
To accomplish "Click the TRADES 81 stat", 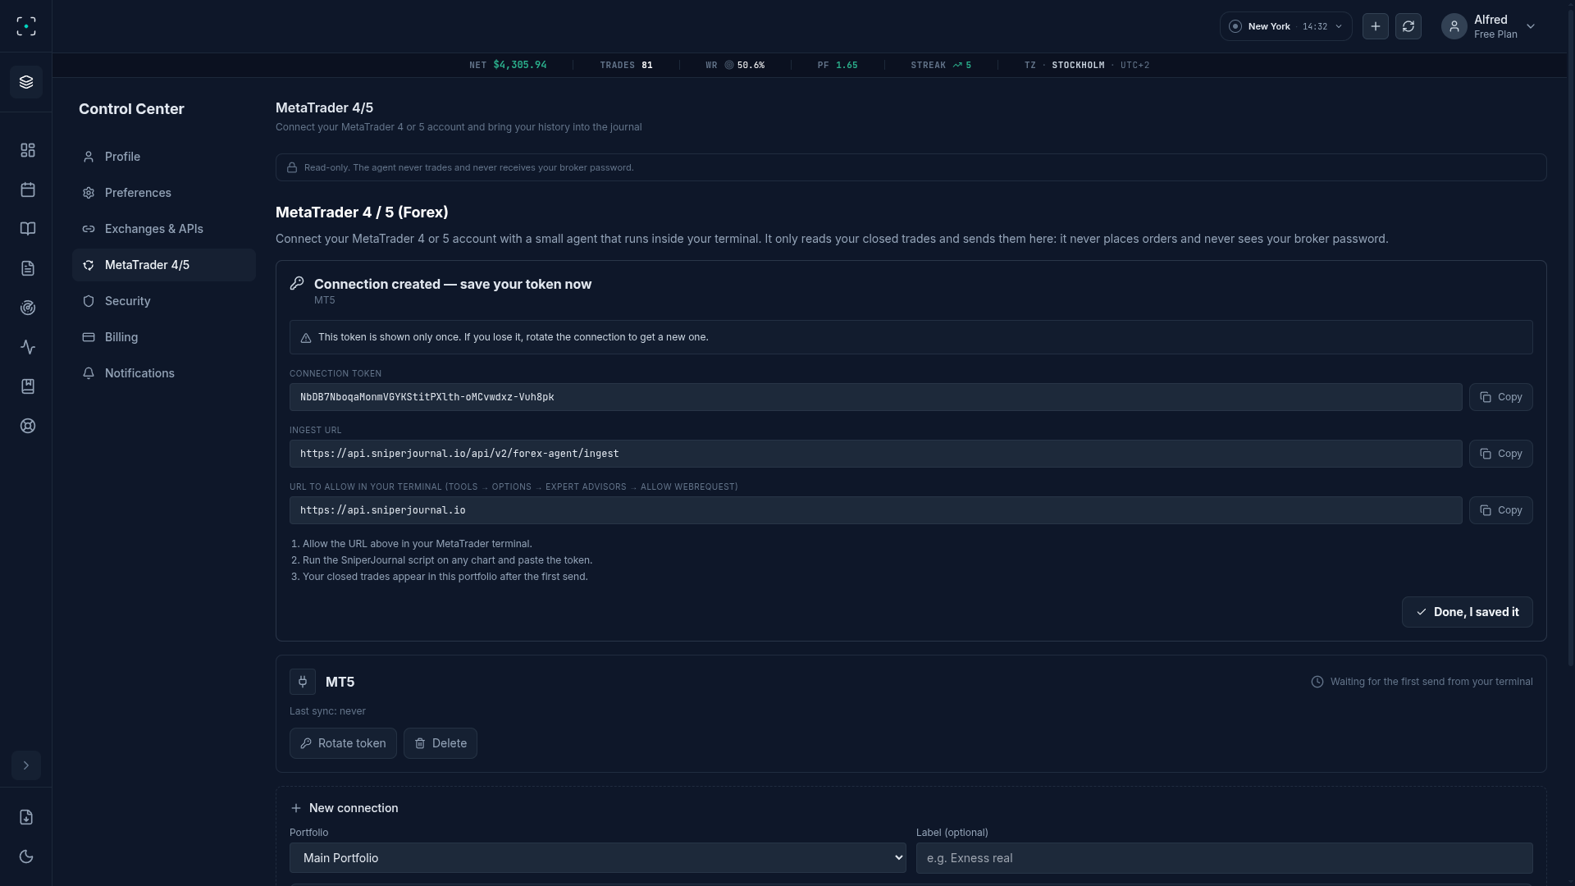I will click(626, 65).
